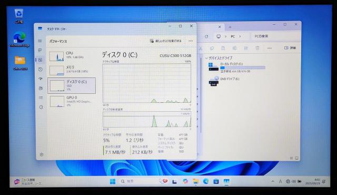Image resolution: width=337 pixels, height=195 pixels.
Task: Close the current File Explorer tab
Action: (x=220, y=27)
